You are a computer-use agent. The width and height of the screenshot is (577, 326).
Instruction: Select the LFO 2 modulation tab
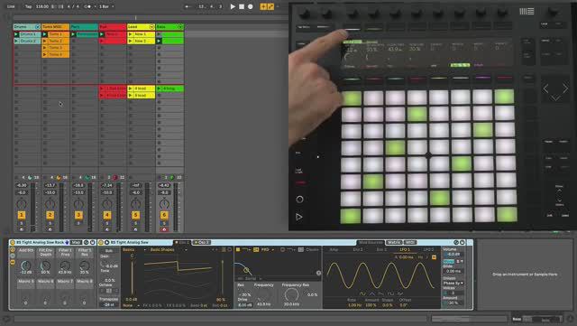[428, 249]
